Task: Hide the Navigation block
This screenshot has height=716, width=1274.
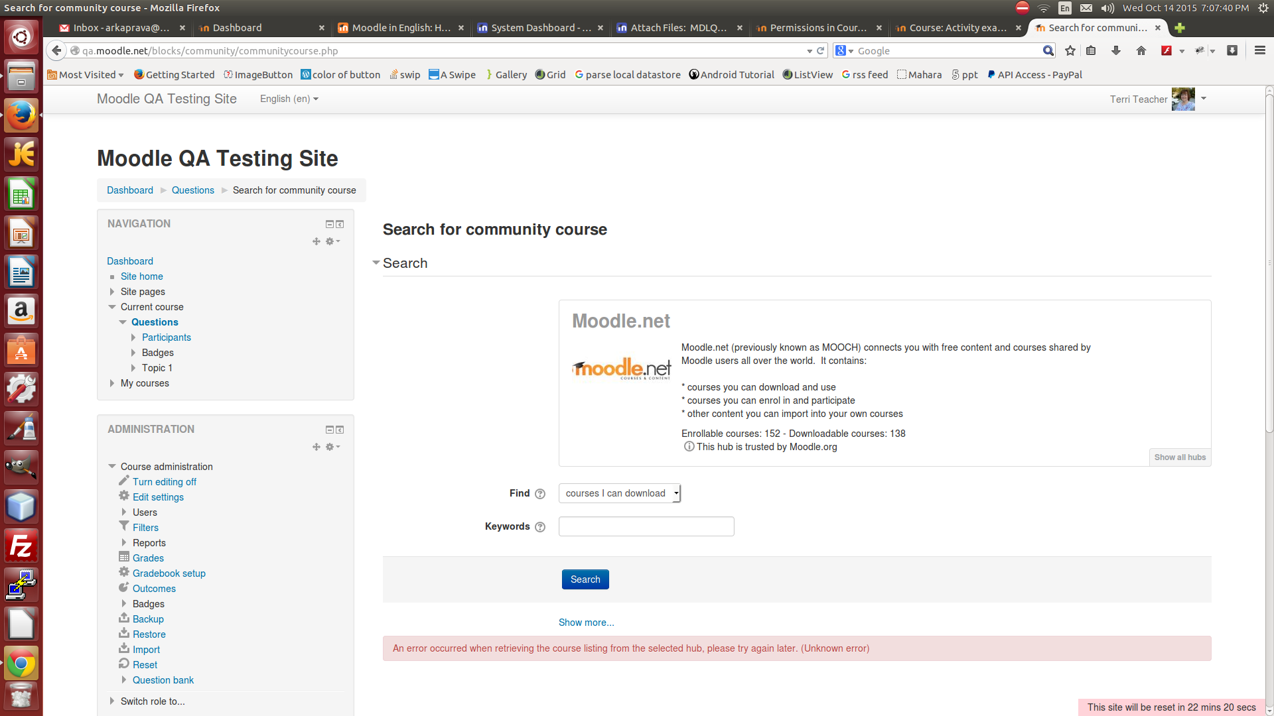Action: (x=329, y=224)
